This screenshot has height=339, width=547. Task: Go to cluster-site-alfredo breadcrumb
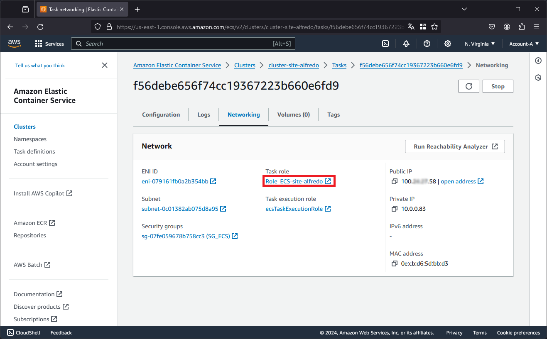pos(294,65)
